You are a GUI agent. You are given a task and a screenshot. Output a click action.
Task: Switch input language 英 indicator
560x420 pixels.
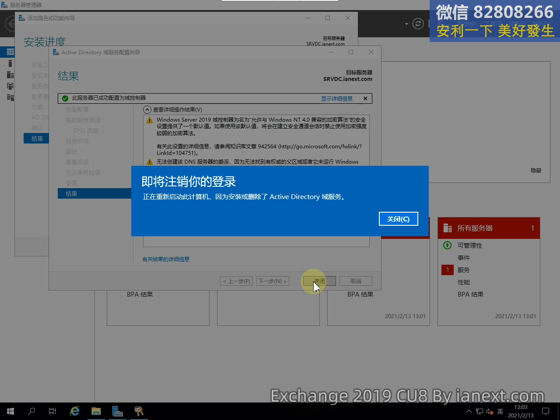point(500,411)
